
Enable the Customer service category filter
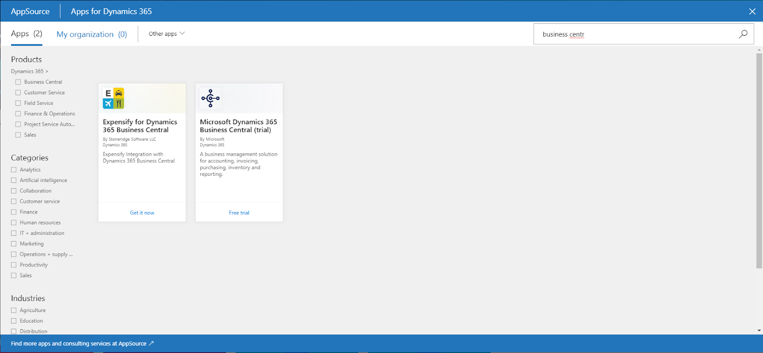click(x=14, y=202)
